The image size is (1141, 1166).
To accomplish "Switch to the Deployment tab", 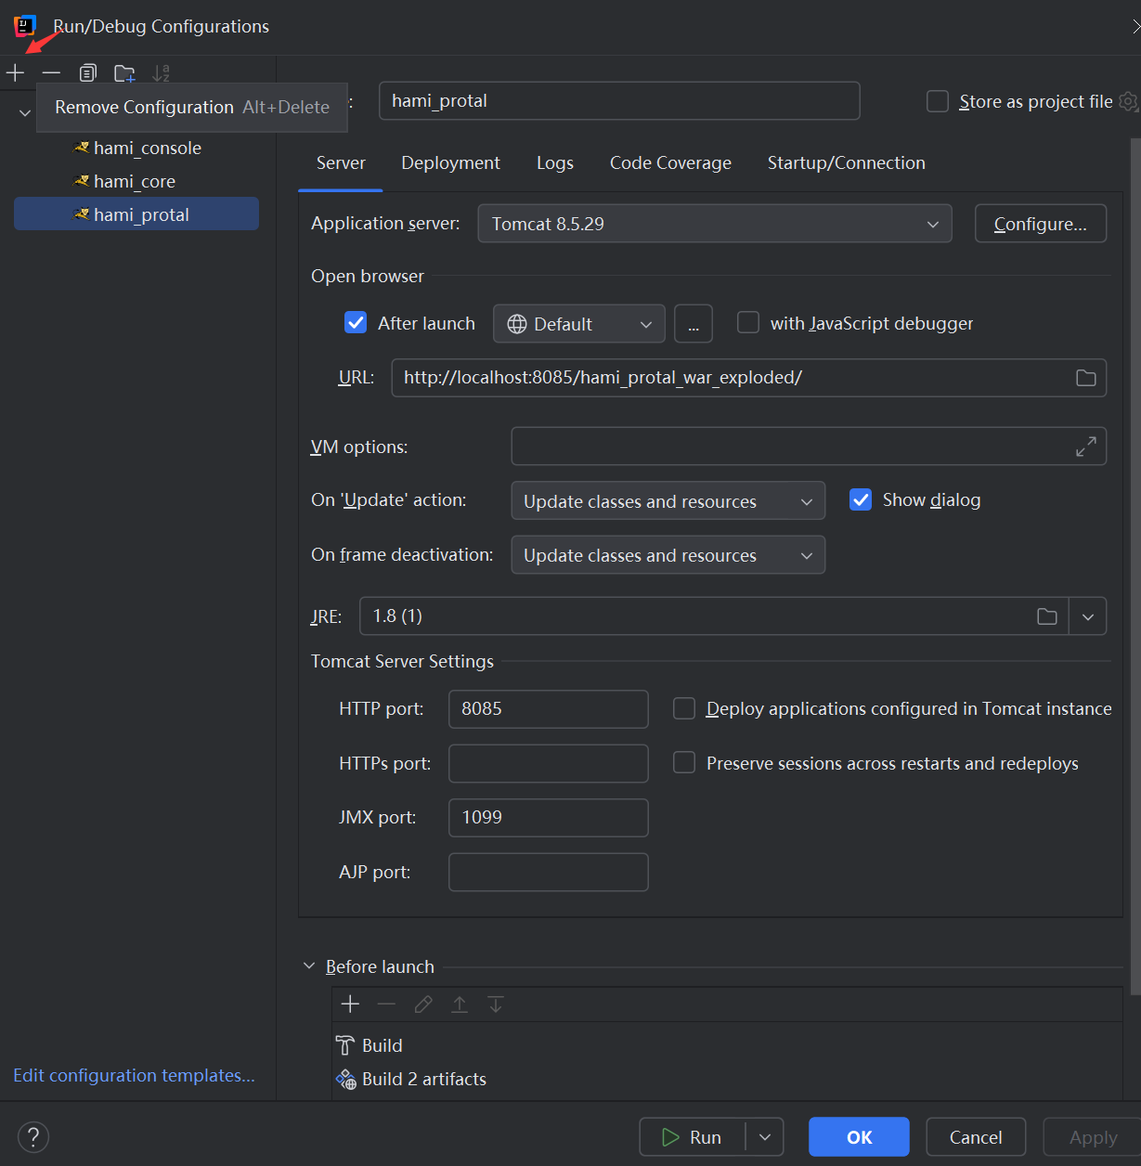I will point(450,163).
